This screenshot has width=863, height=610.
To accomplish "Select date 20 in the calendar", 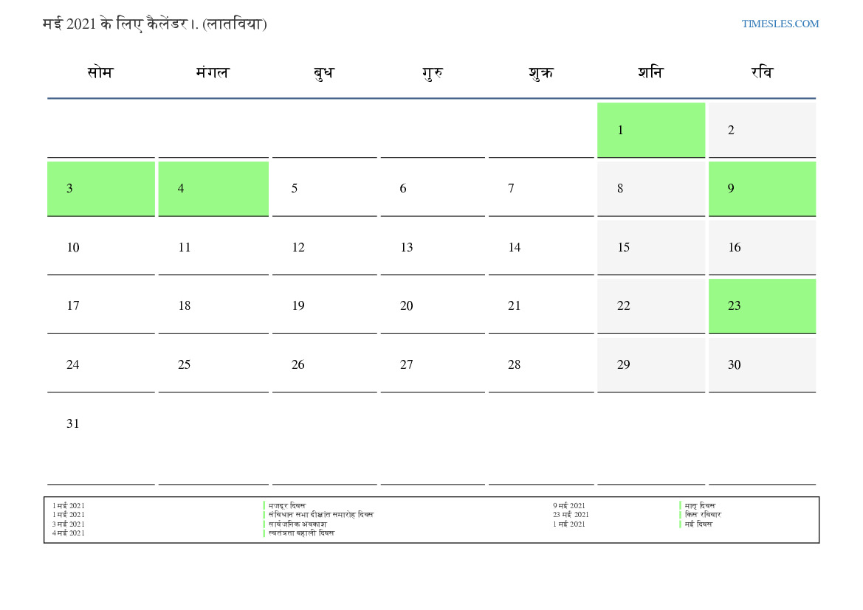I will coord(432,305).
